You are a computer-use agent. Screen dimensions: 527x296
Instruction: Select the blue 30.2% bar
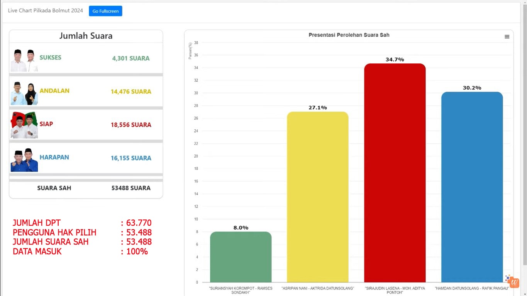472,187
